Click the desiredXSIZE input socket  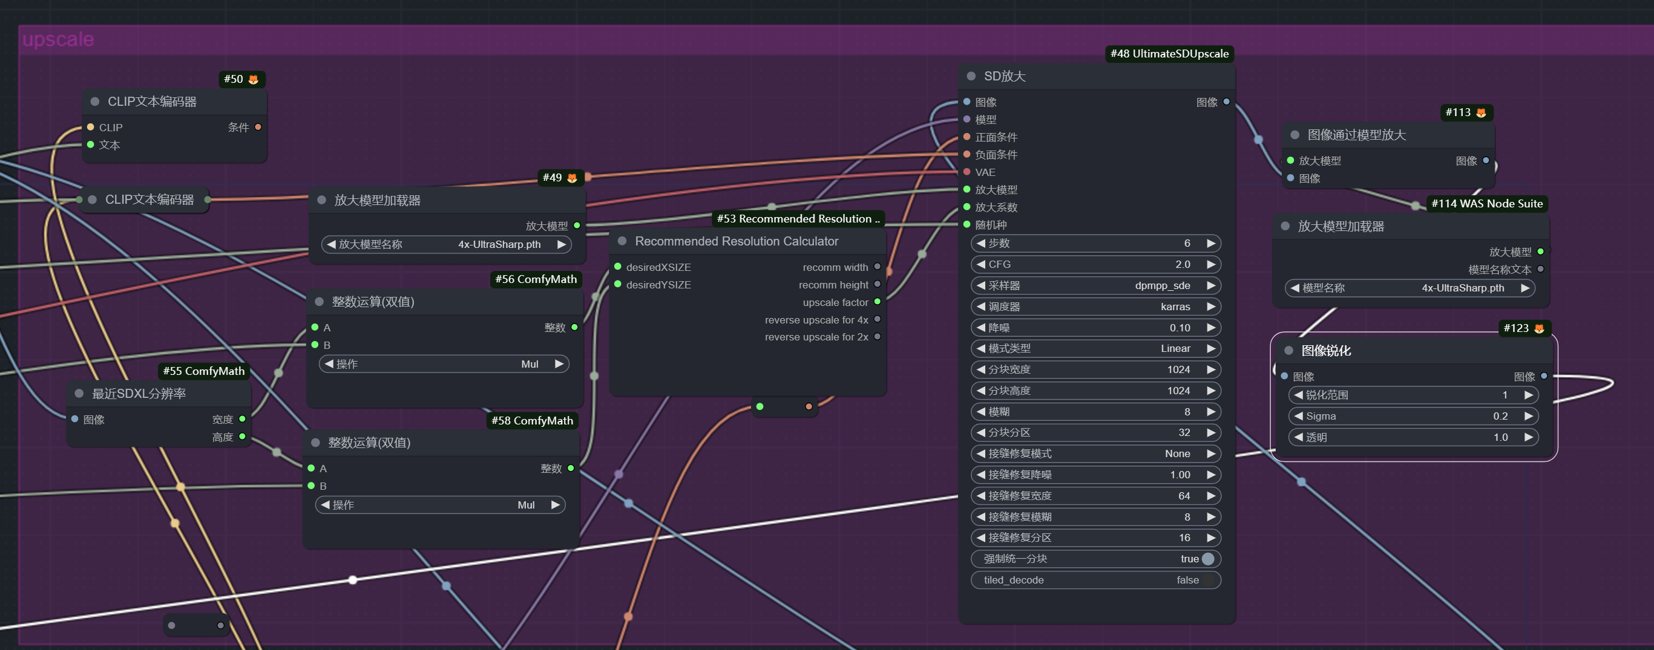point(618,267)
